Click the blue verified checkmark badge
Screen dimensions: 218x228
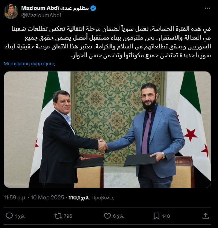coord(93,8)
